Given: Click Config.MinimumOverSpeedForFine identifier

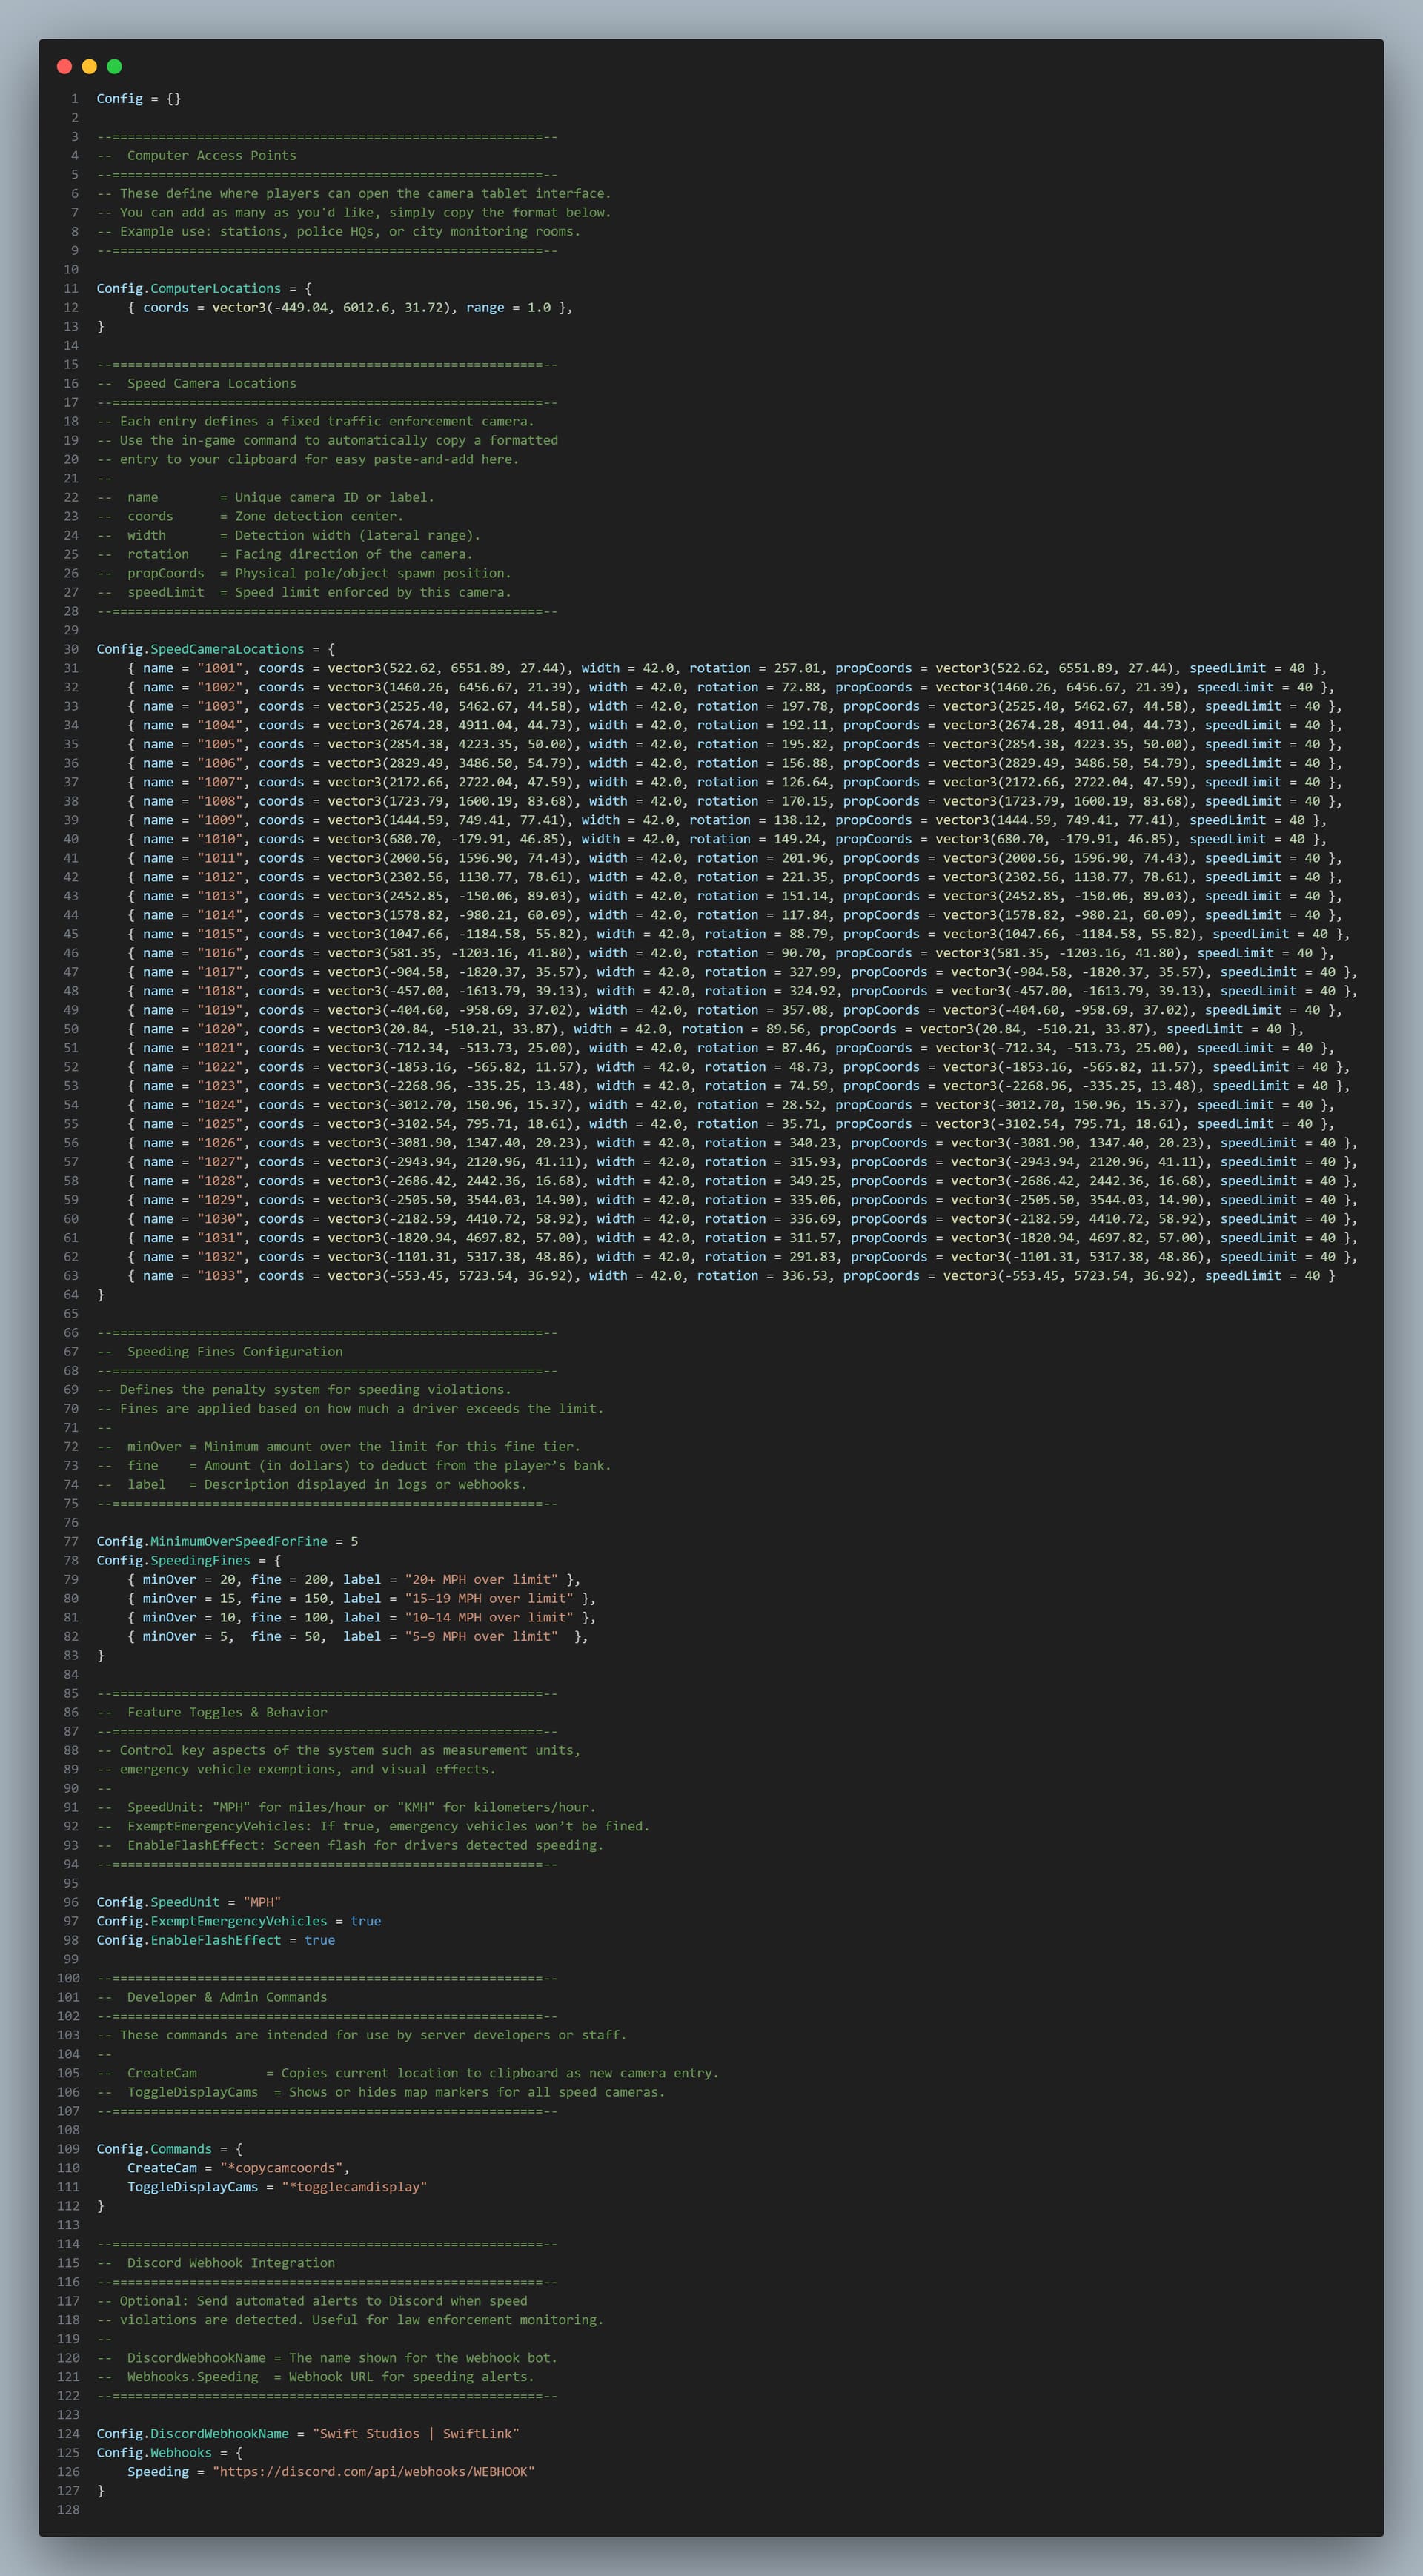Looking at the screenshot, I should [211, 1541].
